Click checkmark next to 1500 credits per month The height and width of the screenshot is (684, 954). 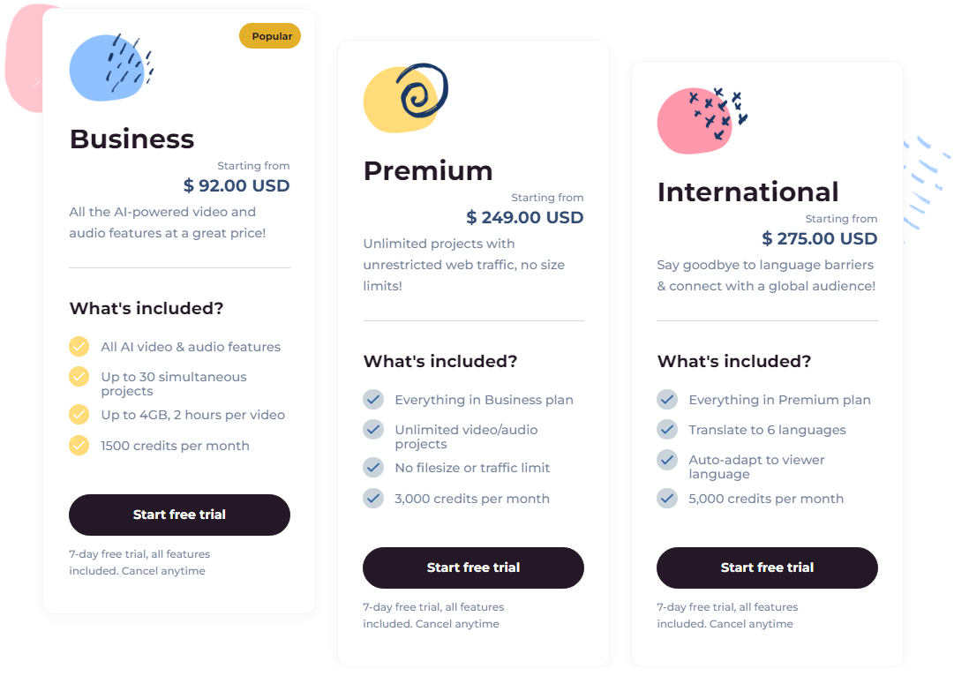point(79,446)
